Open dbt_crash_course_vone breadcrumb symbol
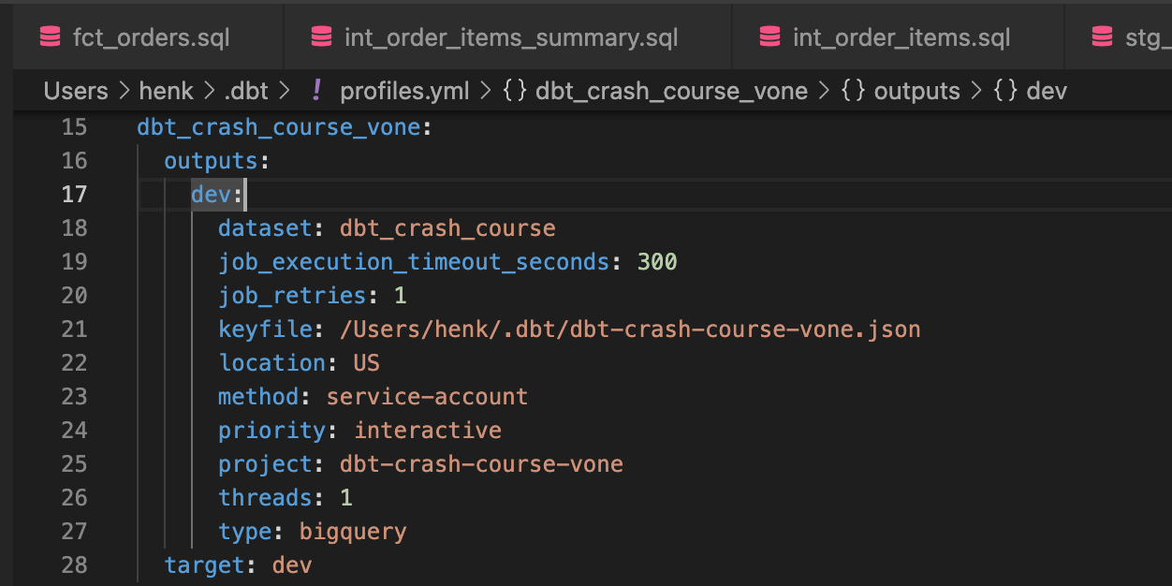 point(671,91)
